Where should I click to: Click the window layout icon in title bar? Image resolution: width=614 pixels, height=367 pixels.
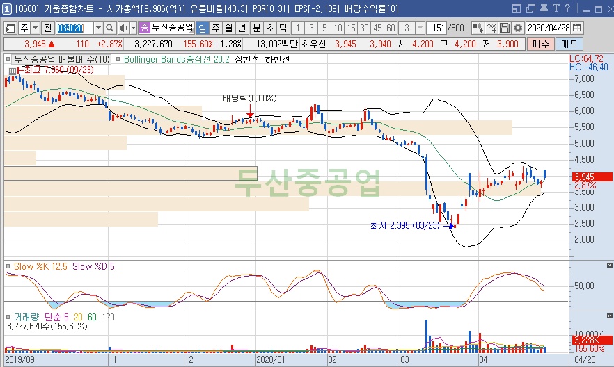517,8
